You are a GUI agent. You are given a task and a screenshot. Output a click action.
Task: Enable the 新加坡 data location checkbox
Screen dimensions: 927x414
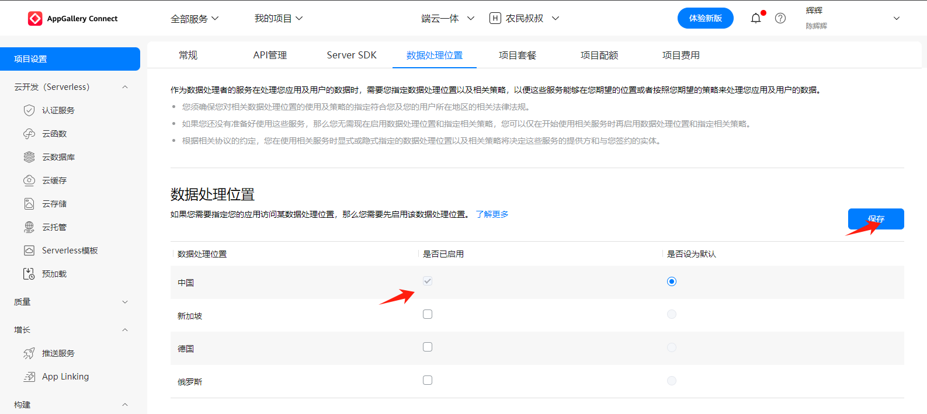428,314
